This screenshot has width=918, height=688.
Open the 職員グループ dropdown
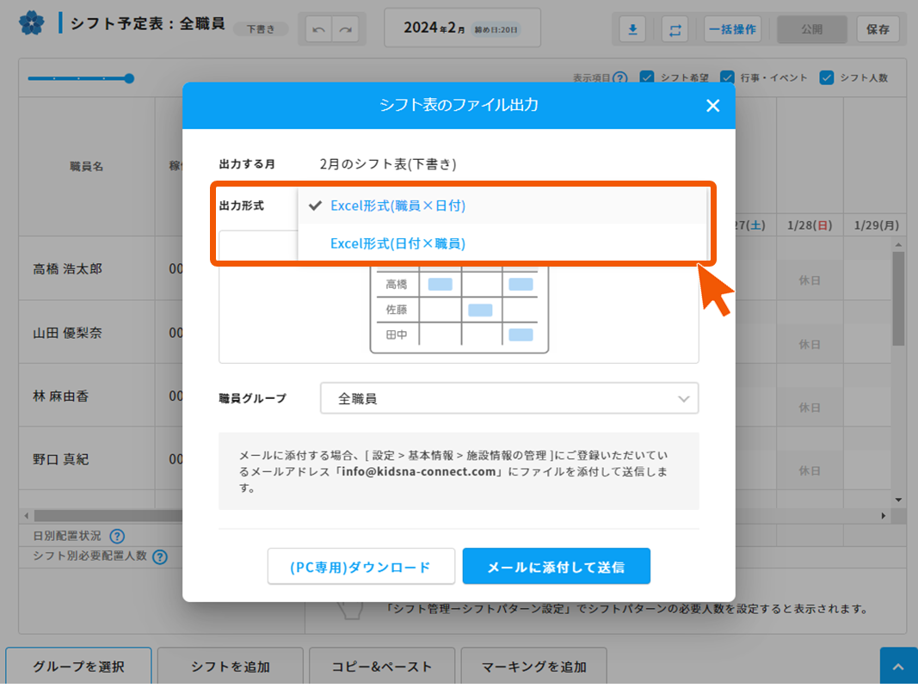click(x=509, y=398)
